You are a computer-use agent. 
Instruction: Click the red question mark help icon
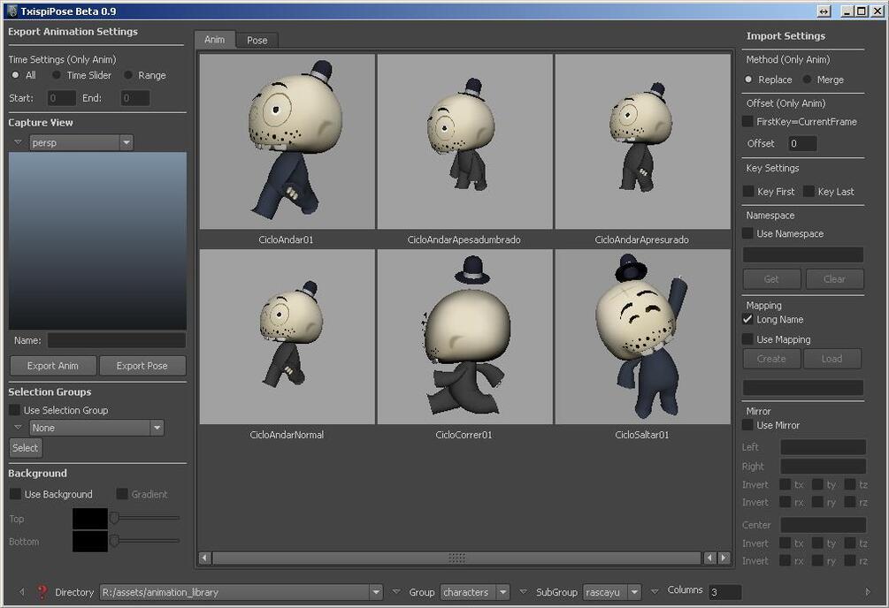(x=42, y=592)
